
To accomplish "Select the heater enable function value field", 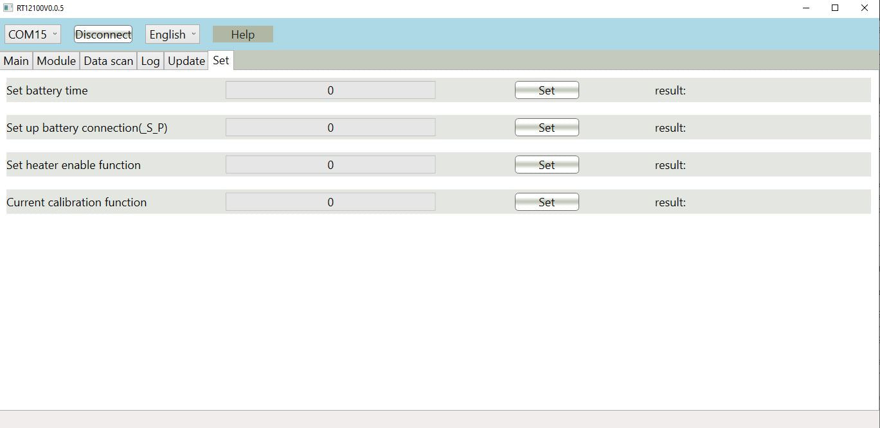I will tap(330, 165).
